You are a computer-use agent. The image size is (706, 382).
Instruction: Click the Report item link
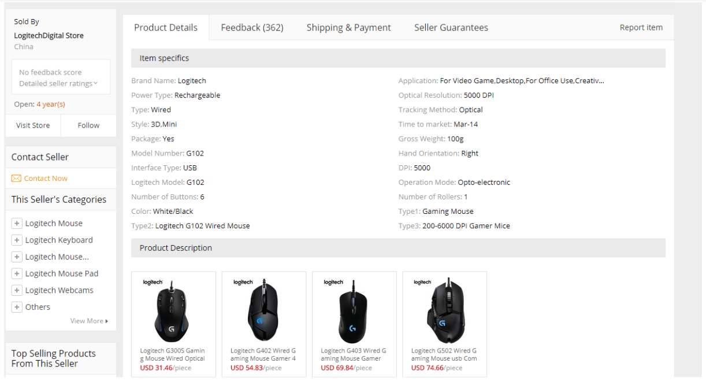[641, 28]
